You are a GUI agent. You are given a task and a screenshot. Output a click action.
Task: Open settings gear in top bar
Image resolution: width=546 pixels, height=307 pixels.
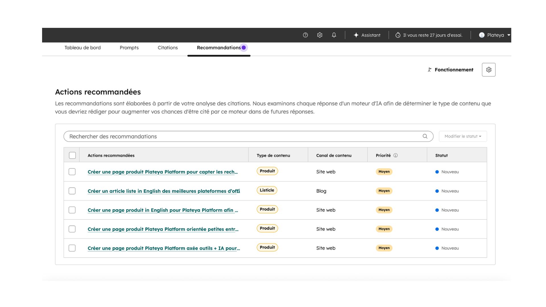coord(320,35)
